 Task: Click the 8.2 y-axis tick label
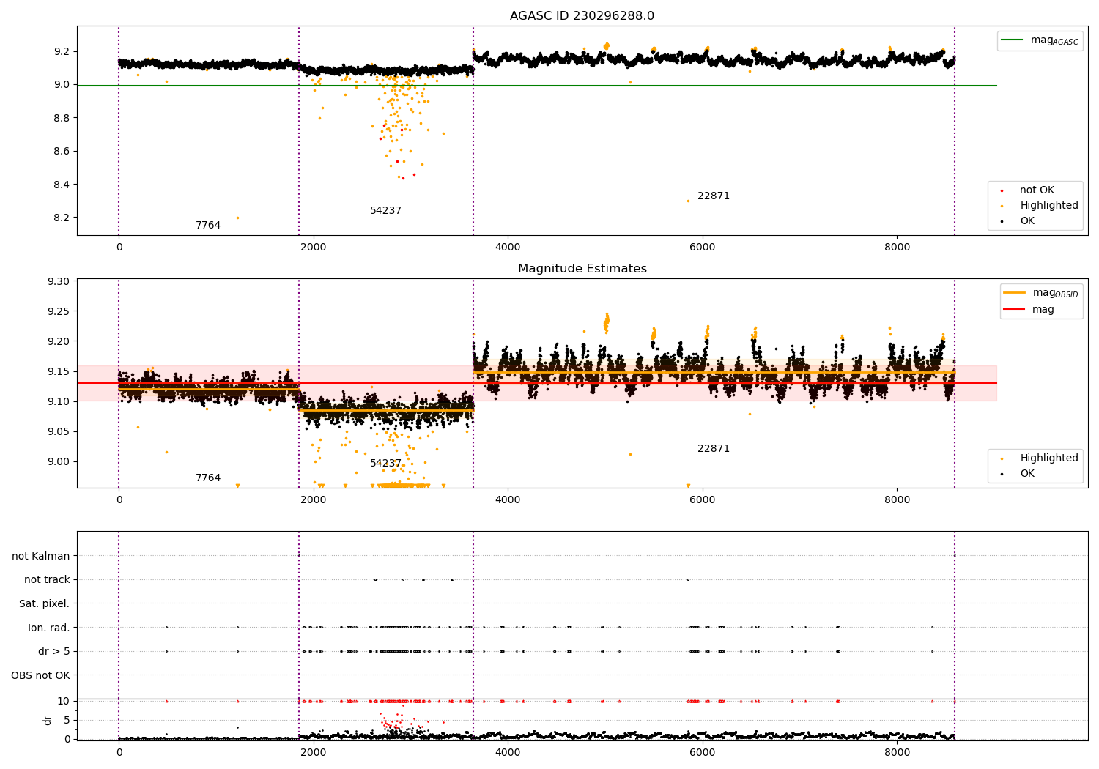(x=61, y=218)
